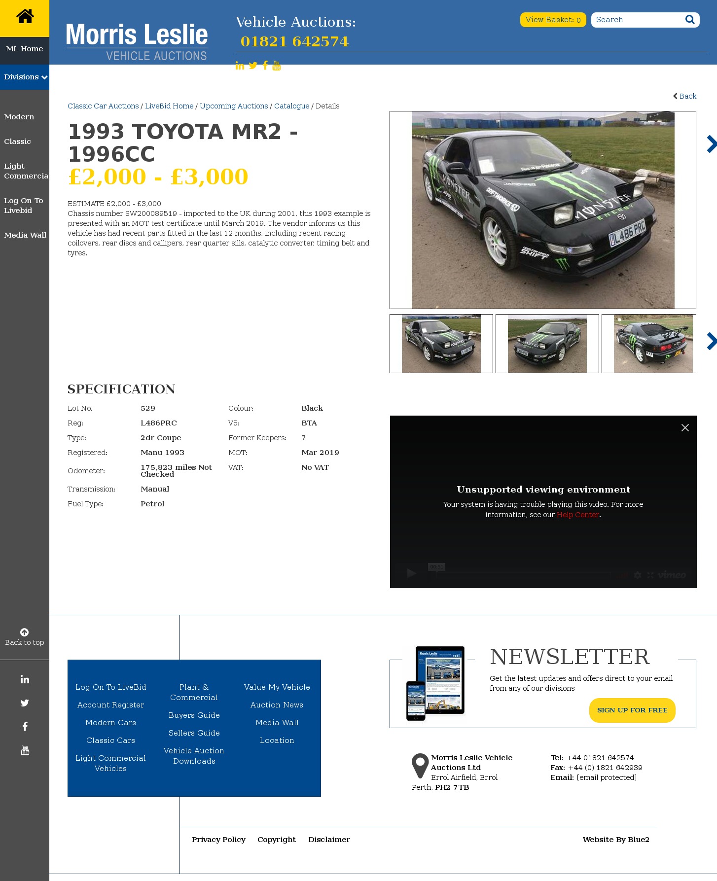Screen dimensions: 717x881
Task: Open Classic Cars footer link
Action: coord(110,740)
